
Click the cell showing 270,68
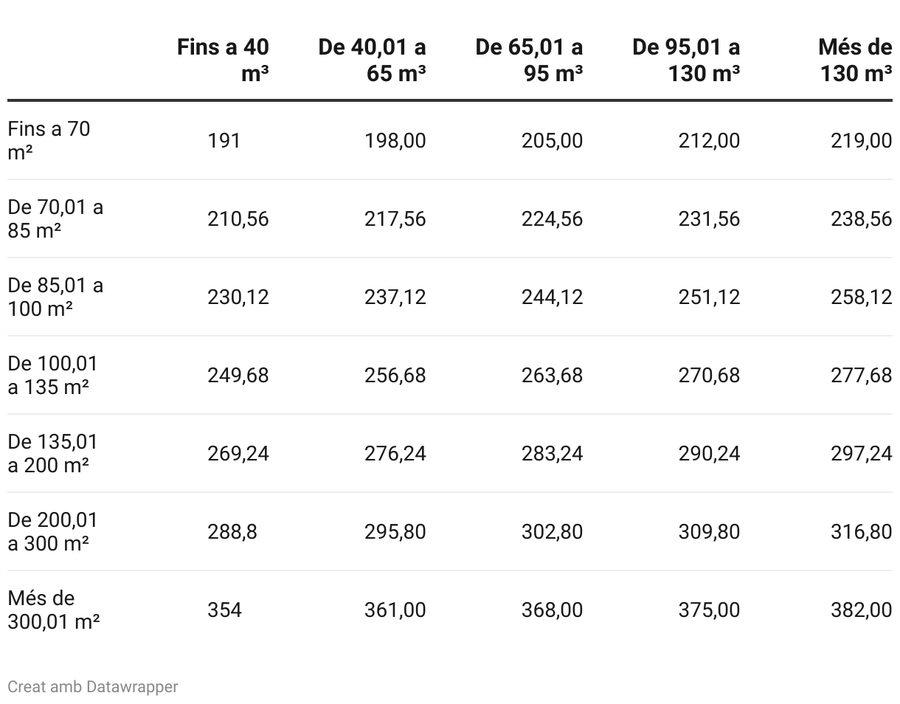pos(709,375)
